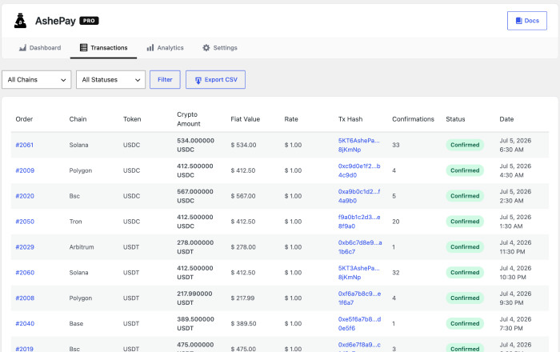The image size is (560, 352).
Task: Click the 20 confirmations cell
Action: click(x=396, y=222)
